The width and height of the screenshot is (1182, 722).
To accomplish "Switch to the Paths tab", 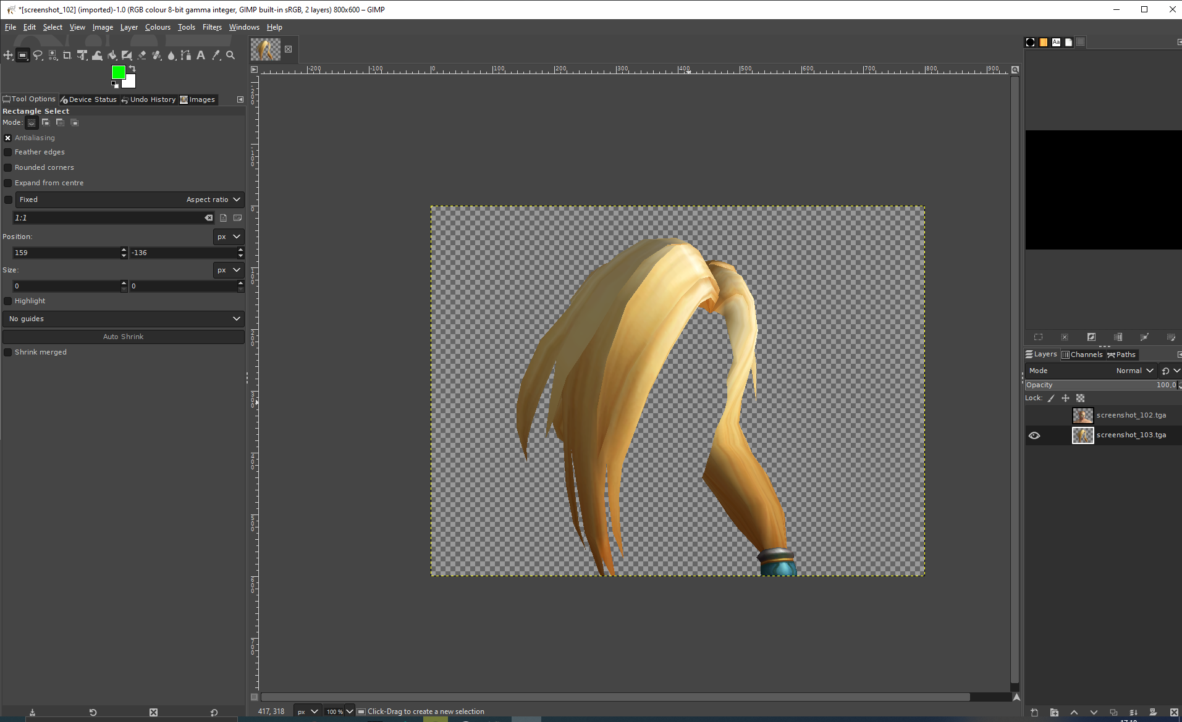I will pyautogui.click(x=1121, y=355).
